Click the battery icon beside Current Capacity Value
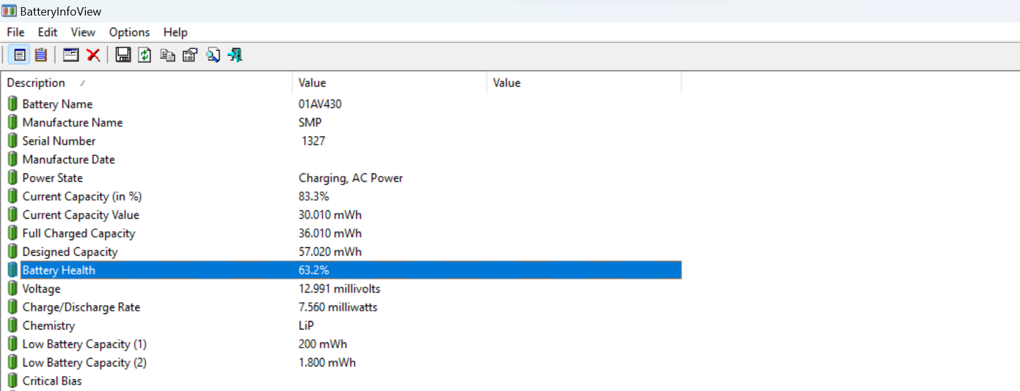 [x=12, y=214]
